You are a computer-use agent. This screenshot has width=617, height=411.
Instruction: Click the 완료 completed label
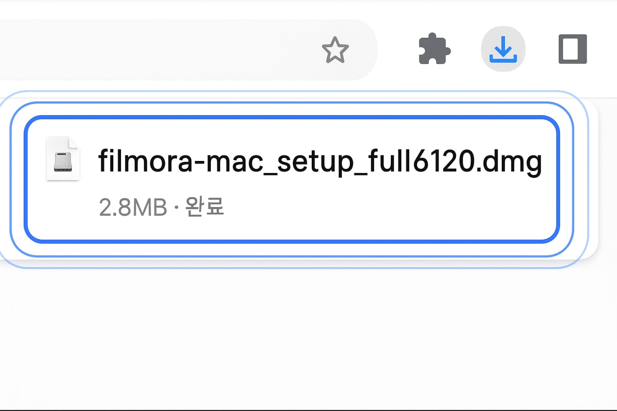coord(204,207)
